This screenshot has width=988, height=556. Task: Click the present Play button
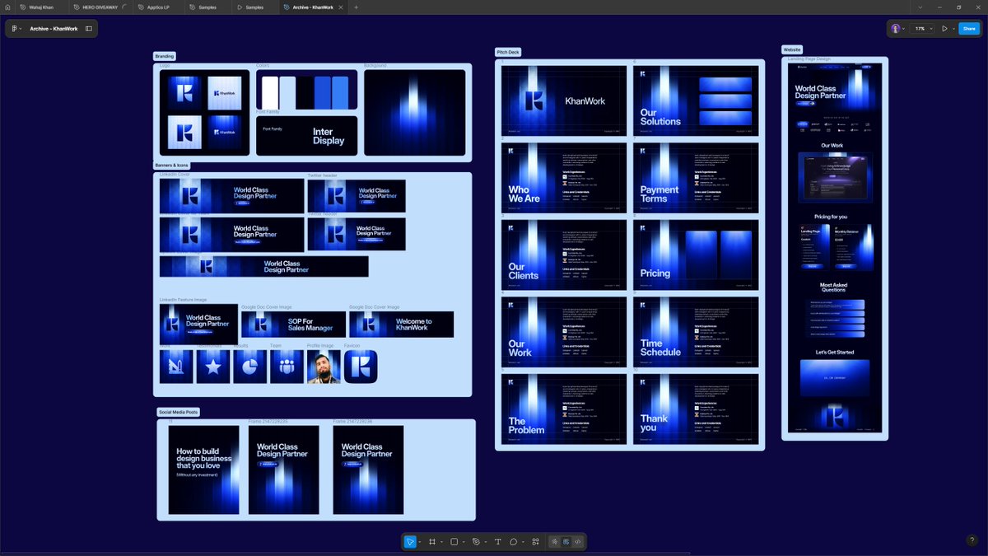click(944, 28)
